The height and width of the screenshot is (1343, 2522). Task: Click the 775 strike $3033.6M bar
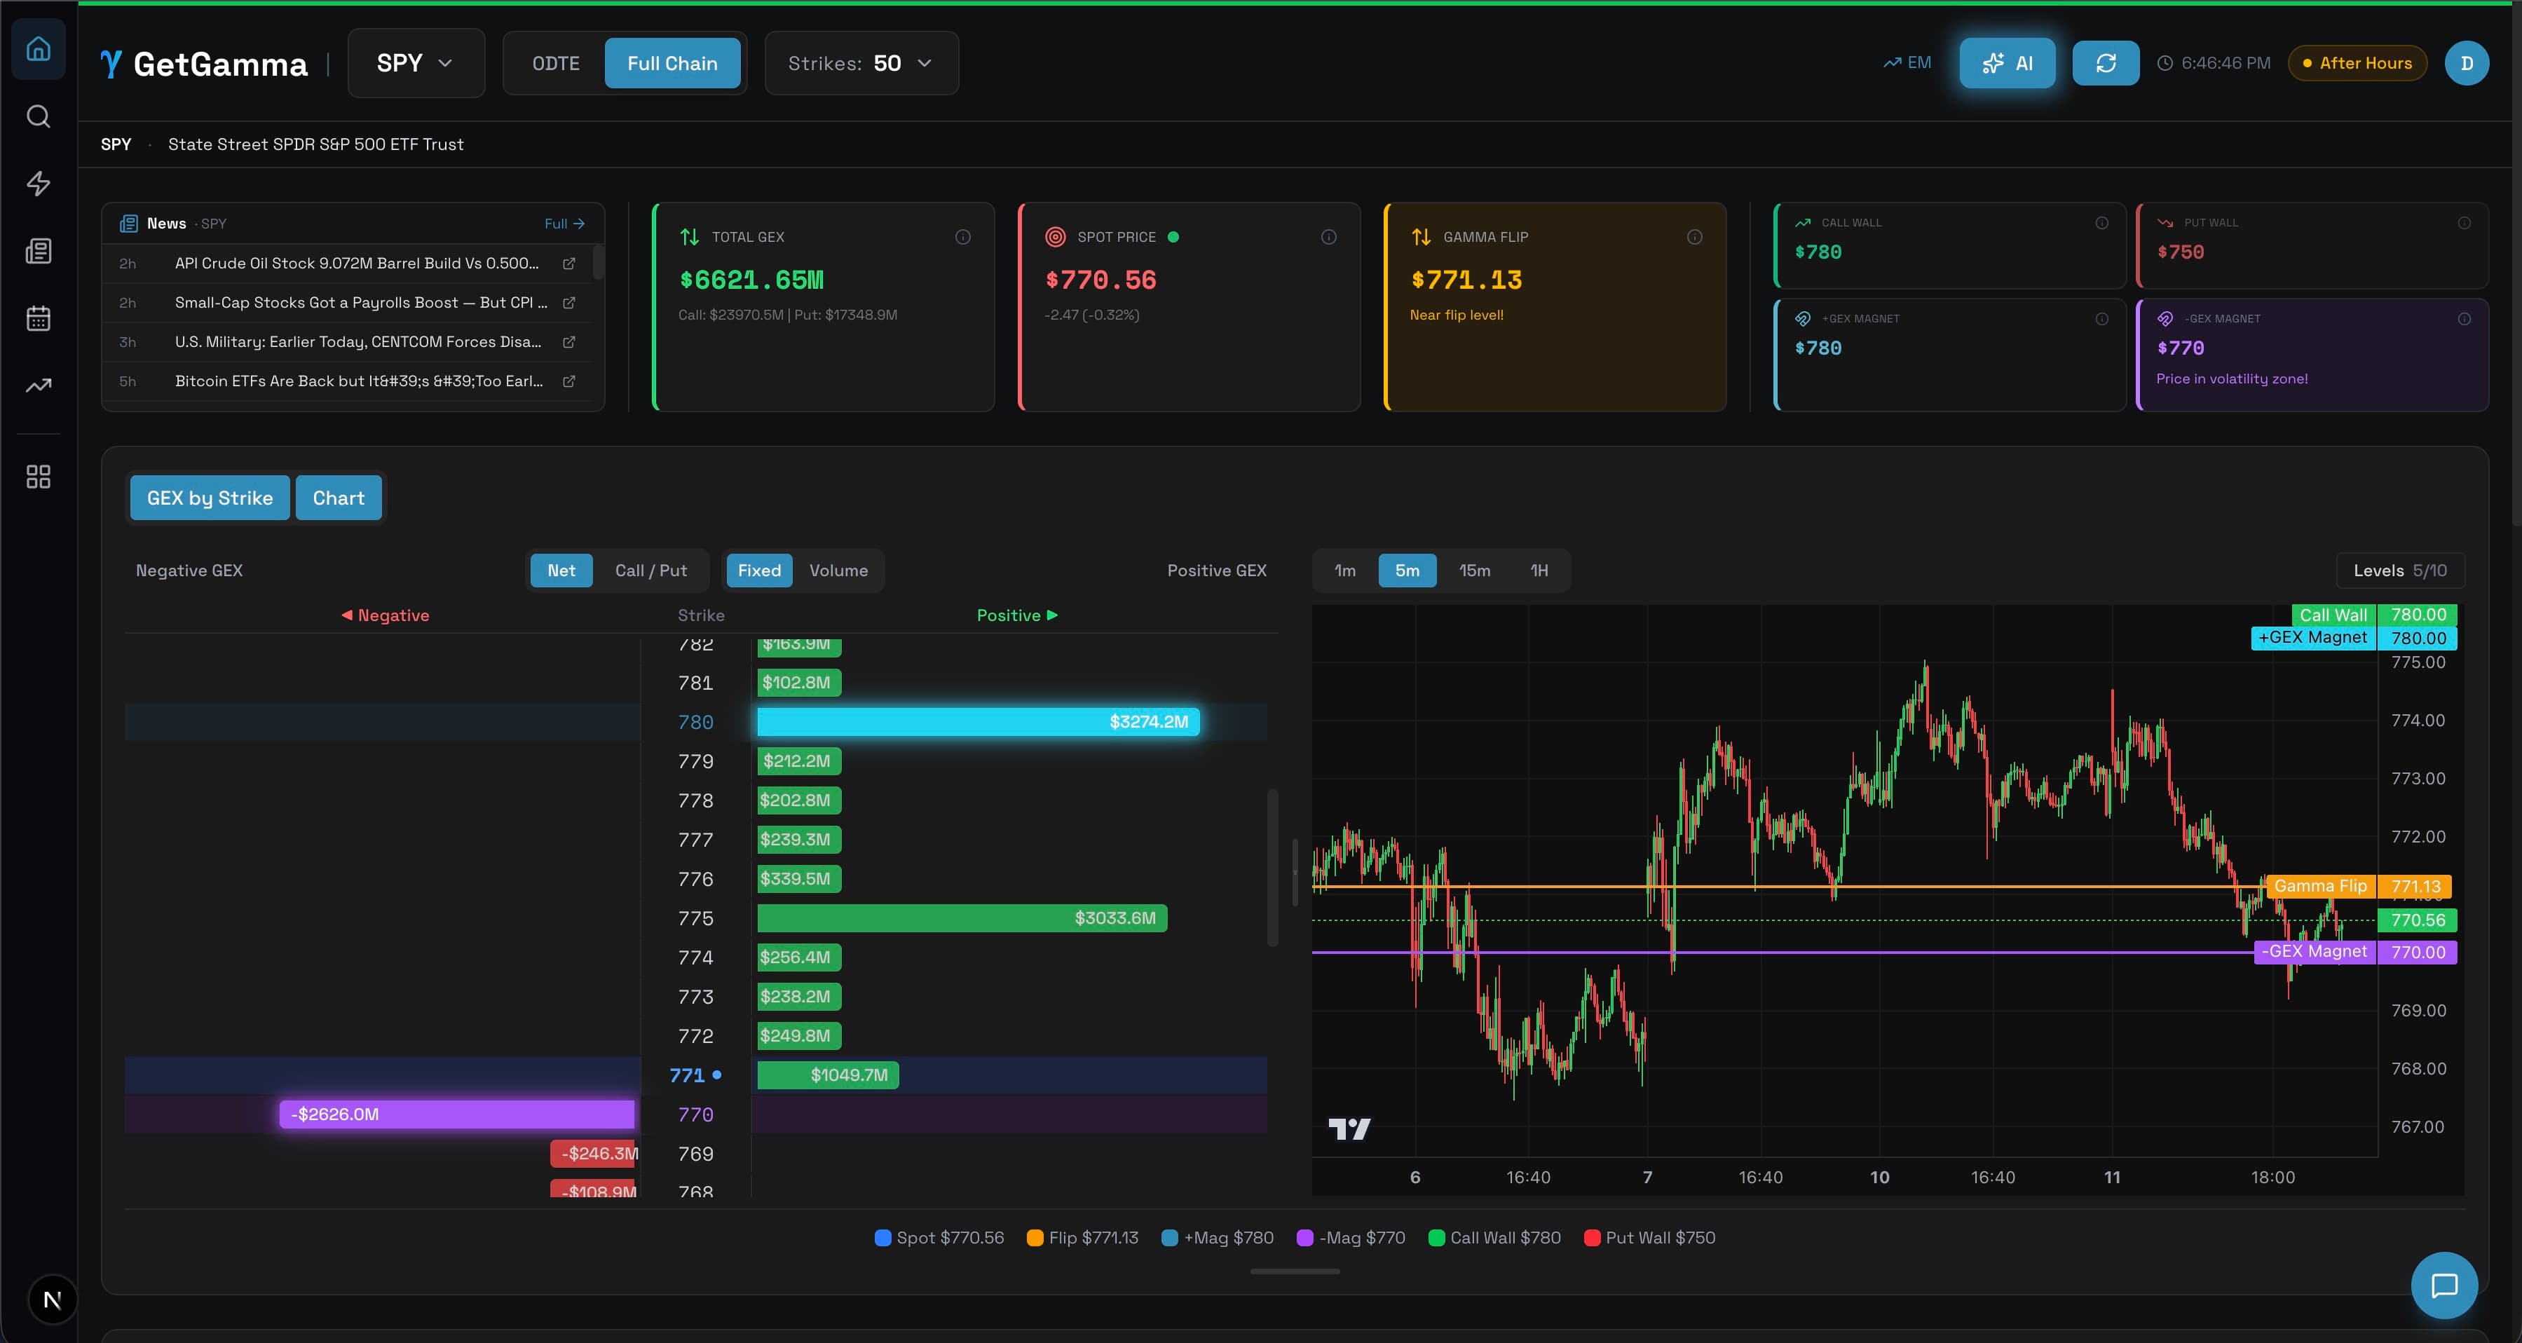(x=962, y=918)
